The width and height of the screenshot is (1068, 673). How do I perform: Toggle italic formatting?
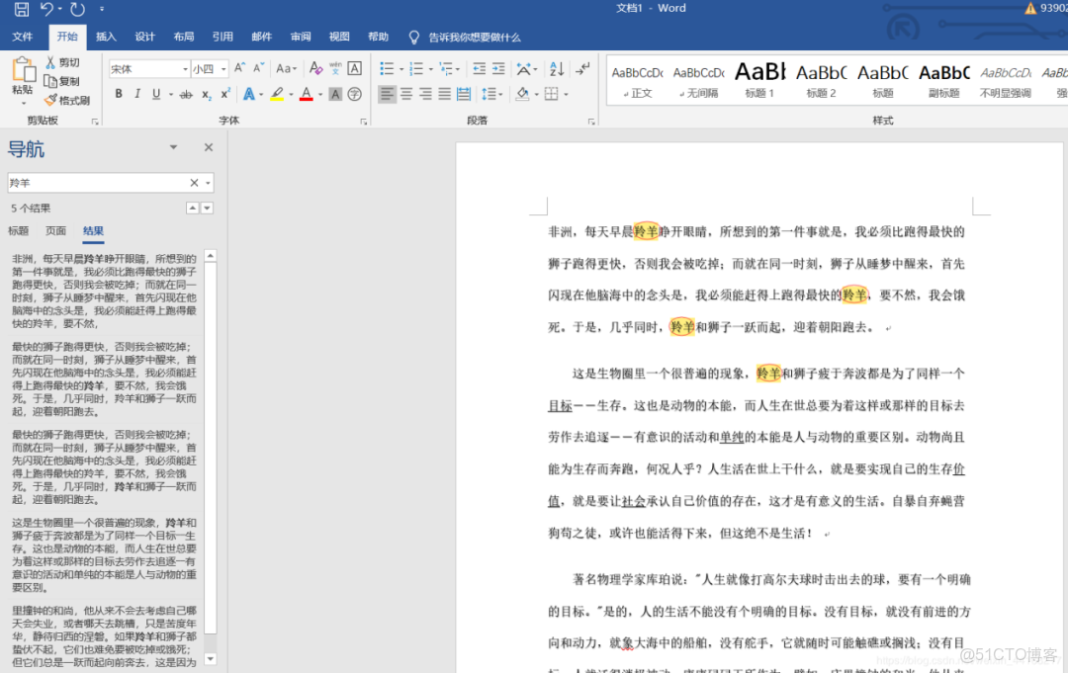click(x=136, y=92)
